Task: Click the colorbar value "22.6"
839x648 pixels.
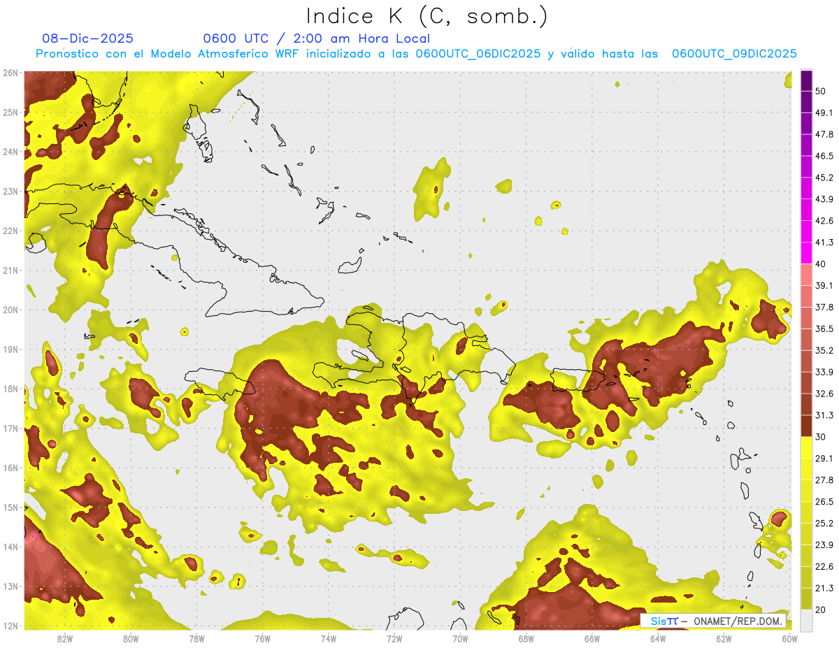Action: pyautogui.click(x=824, y=567)
